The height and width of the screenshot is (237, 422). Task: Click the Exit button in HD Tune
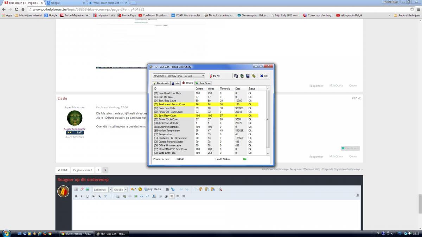264,76
